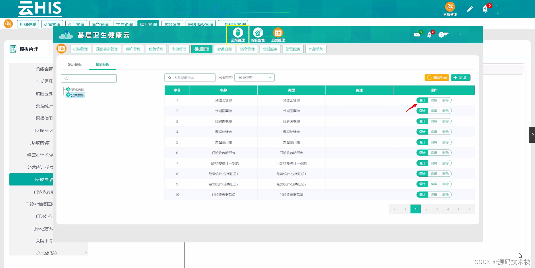Select 门诊处方 in background left list
Screen dimensions: 535x268
[x=44, y=216]
